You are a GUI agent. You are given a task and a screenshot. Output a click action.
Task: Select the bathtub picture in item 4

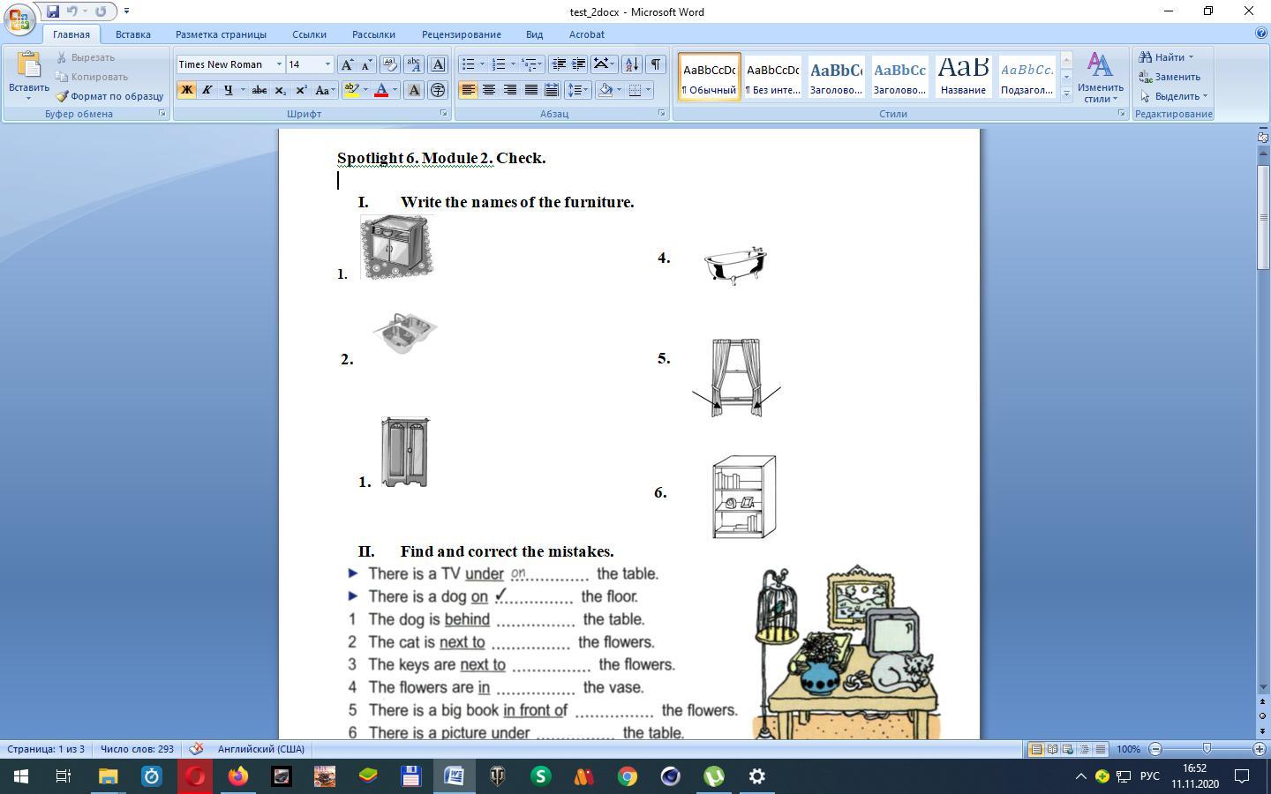(x=735, y=265)
